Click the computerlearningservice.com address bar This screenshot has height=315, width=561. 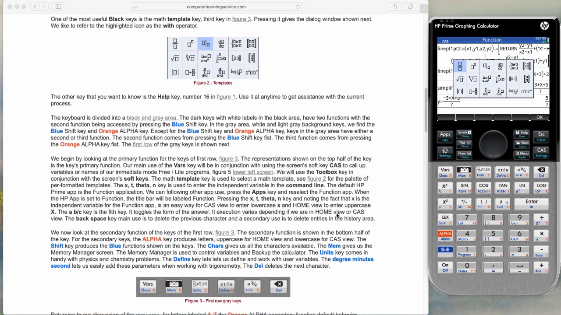tap(216, 7)
